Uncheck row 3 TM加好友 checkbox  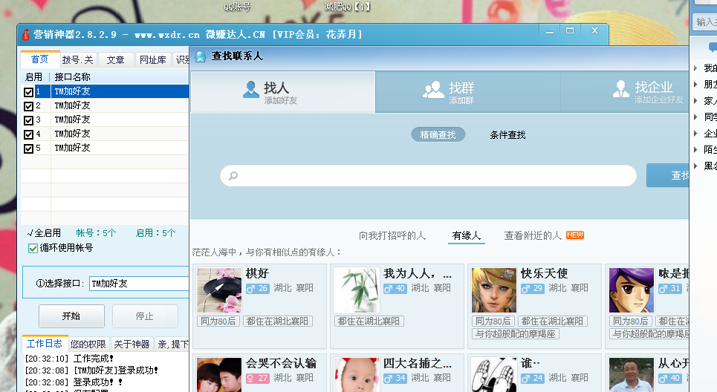[x=28, y=120]
